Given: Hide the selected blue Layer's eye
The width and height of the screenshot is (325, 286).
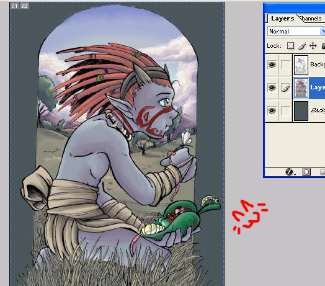Looking at the screenshot, I should click(x=272, y=87).
